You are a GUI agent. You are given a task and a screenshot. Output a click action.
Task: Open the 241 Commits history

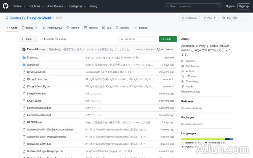(165, 49)
